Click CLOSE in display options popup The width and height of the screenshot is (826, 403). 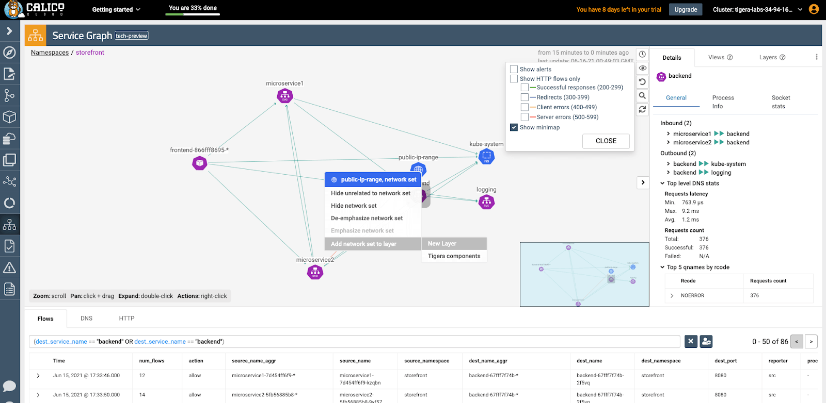606,141
